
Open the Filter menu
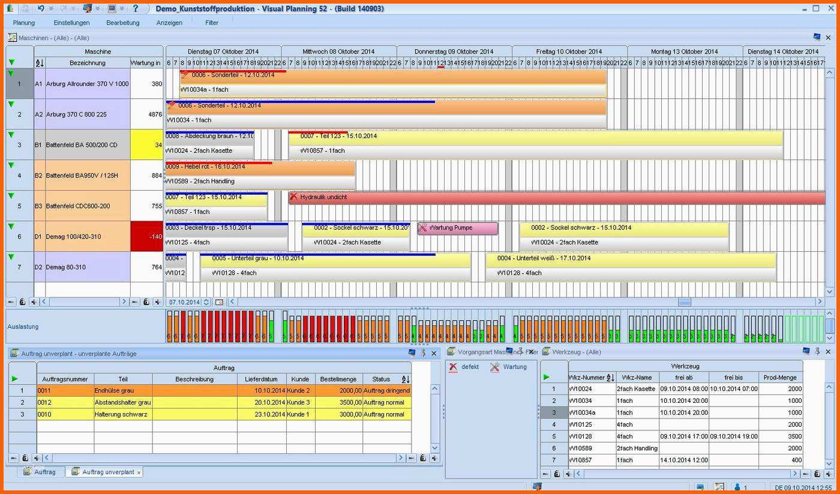[212, 23]
